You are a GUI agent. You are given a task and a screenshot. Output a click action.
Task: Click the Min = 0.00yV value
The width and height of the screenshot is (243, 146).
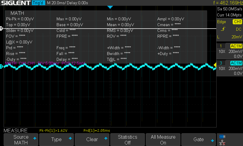tap(119, 19)
